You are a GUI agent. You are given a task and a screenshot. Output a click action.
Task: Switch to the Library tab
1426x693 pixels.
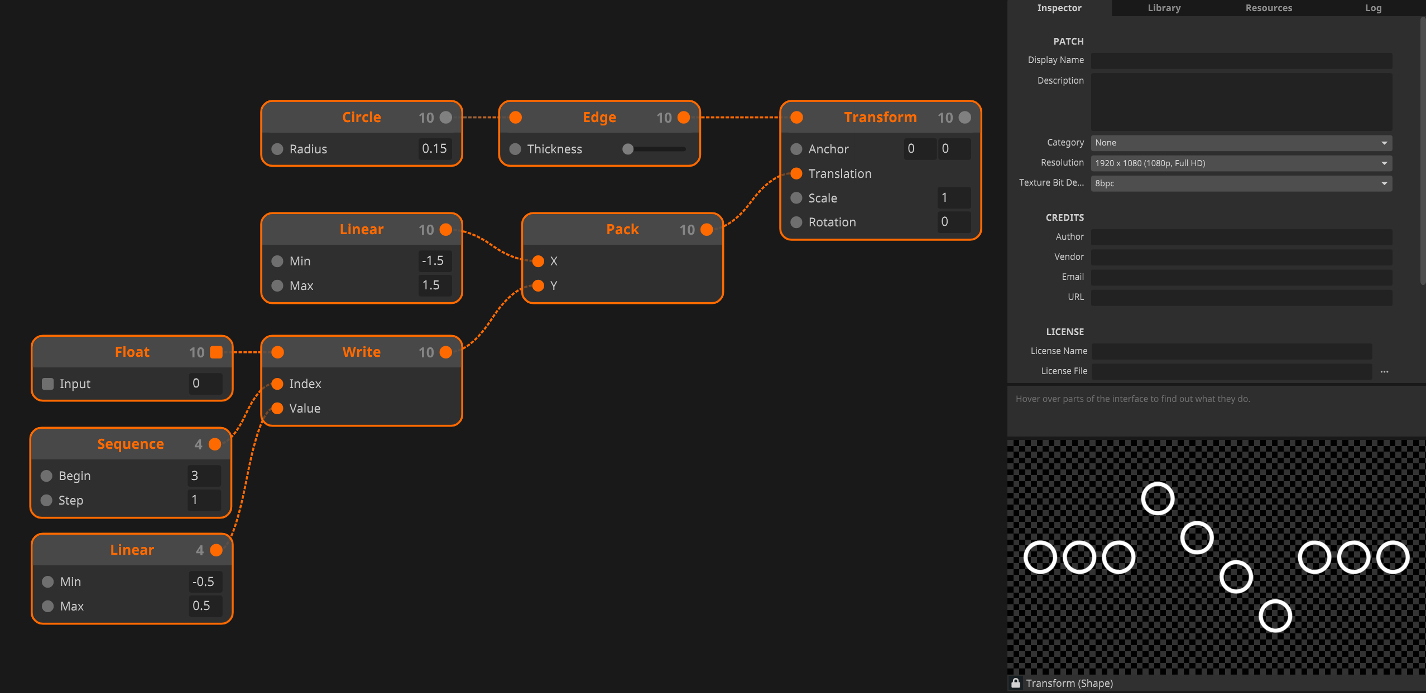pyautogui.click(x=1164, y=8)
